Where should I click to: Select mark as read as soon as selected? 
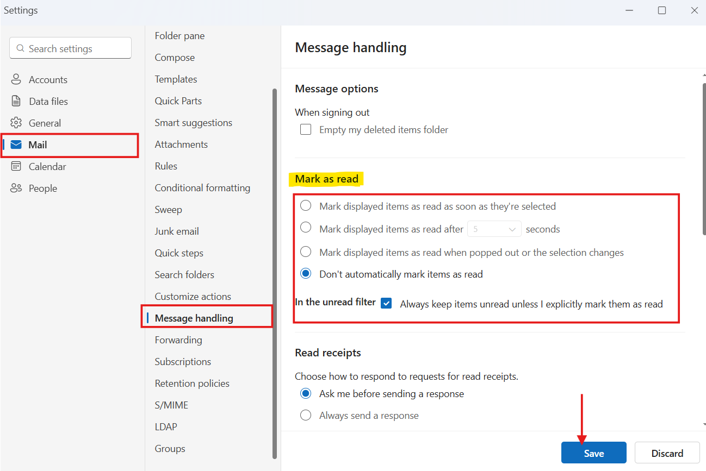306,205
